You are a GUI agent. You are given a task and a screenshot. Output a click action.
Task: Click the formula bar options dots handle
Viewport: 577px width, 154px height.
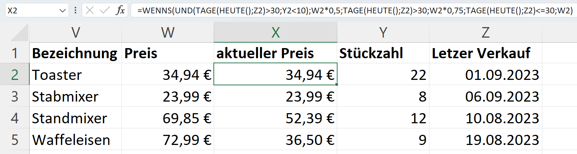click(x=75, y=10)
